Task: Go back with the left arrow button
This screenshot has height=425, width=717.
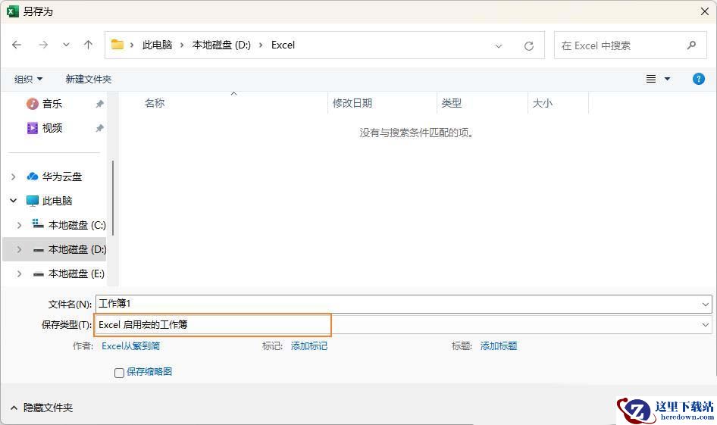Action: (x=17, y=45)
